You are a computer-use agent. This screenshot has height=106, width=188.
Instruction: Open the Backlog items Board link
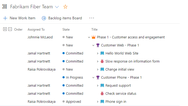click(65, 18)
